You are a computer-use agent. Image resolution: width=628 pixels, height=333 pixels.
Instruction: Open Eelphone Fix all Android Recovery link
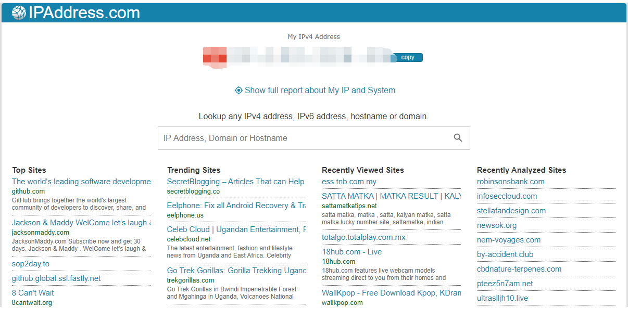tap(236, 206)
